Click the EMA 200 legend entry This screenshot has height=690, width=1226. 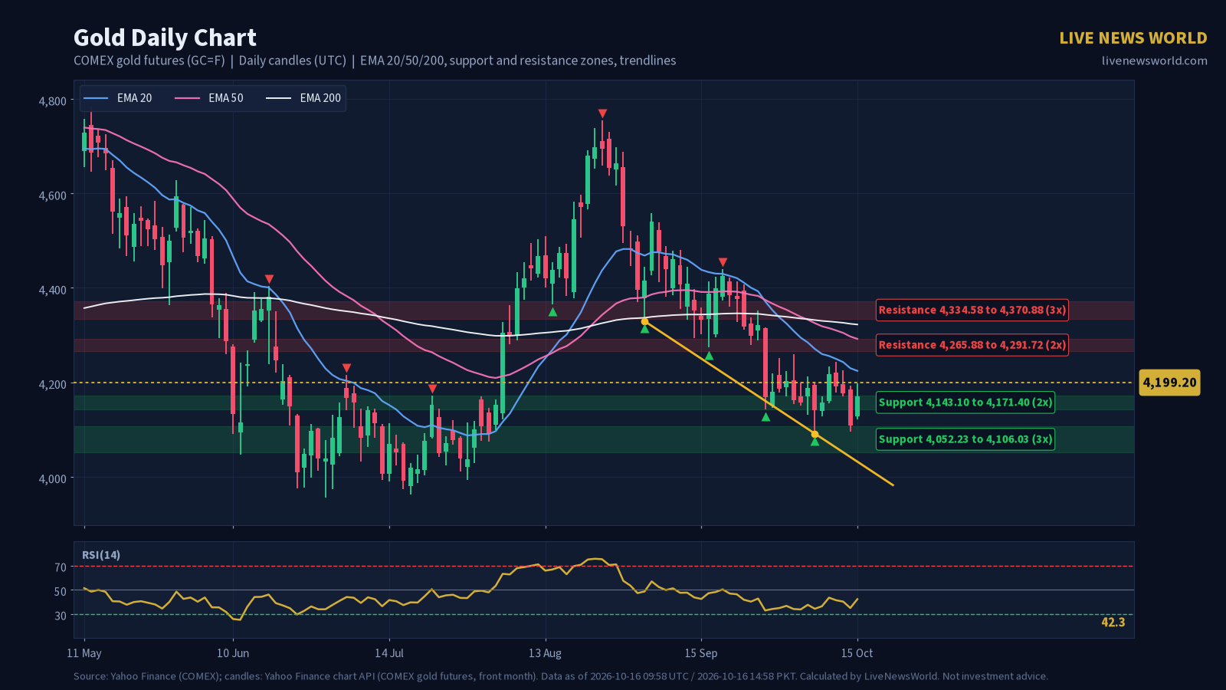(303, 98)
